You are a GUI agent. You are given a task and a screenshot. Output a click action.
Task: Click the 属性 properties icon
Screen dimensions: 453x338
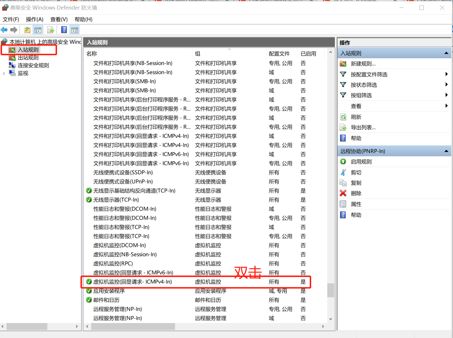pyautogui.click(x=343, y=204)
